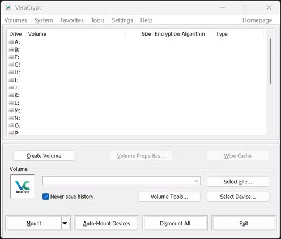Select drive letter J: text
Image resolution: width=281 pixels, height=239 pixels.
(x=16, y=88)
